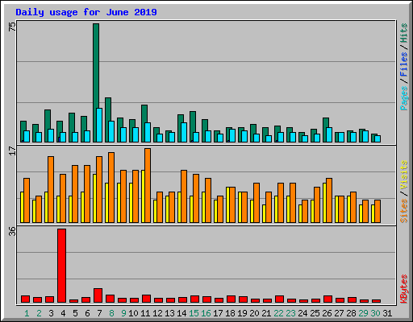Click the 'Sites' legend label
This screenshot has height=322, width=413.
(x=404, y=211)
